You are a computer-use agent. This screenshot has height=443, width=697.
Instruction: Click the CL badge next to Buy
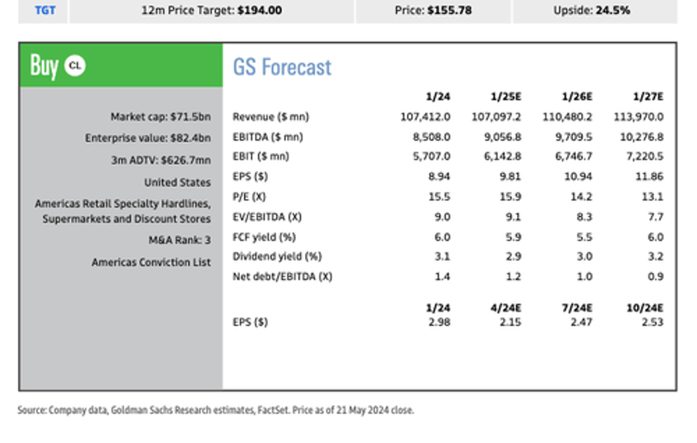coord(75,67)
